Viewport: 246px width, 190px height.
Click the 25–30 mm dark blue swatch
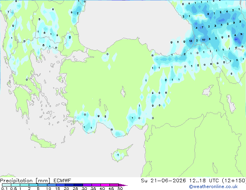pos(78,185)
